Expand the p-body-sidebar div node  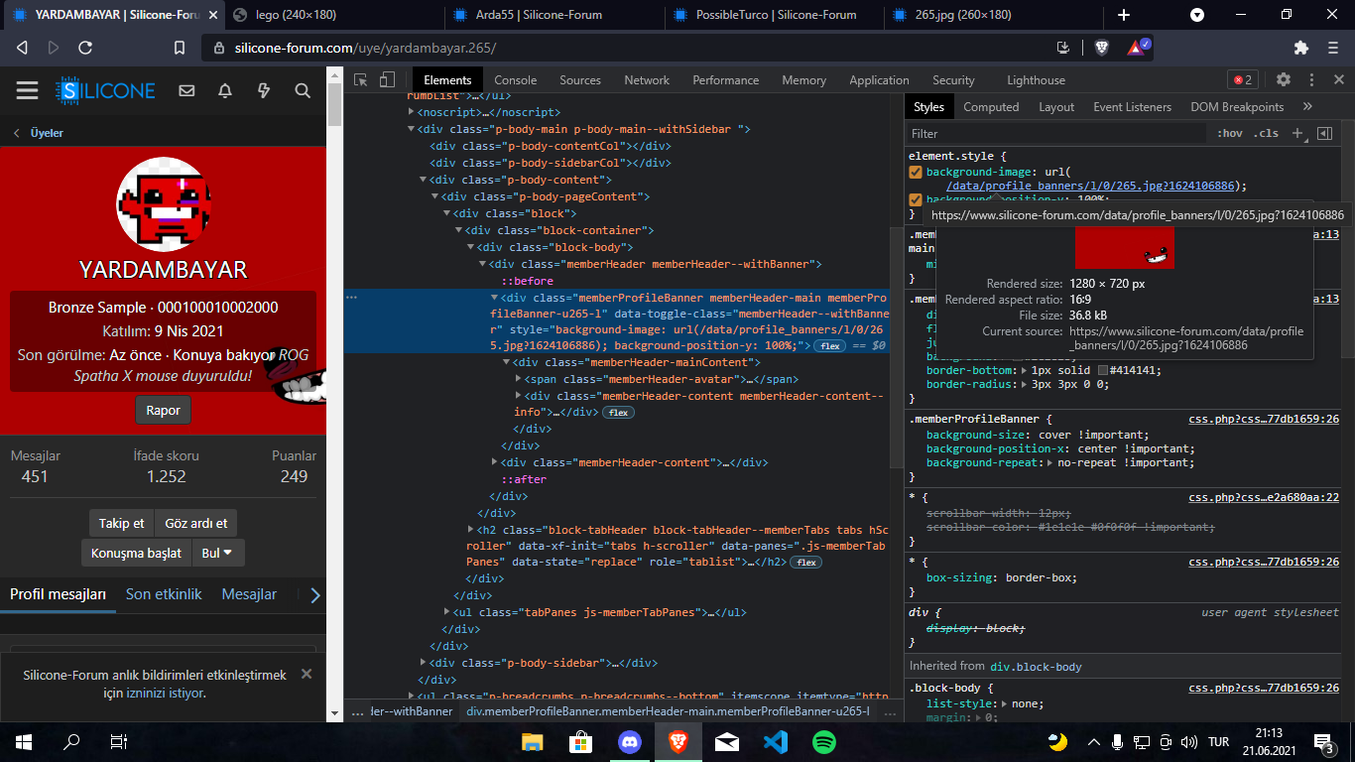pyautogui.click(x=424, y=663)
